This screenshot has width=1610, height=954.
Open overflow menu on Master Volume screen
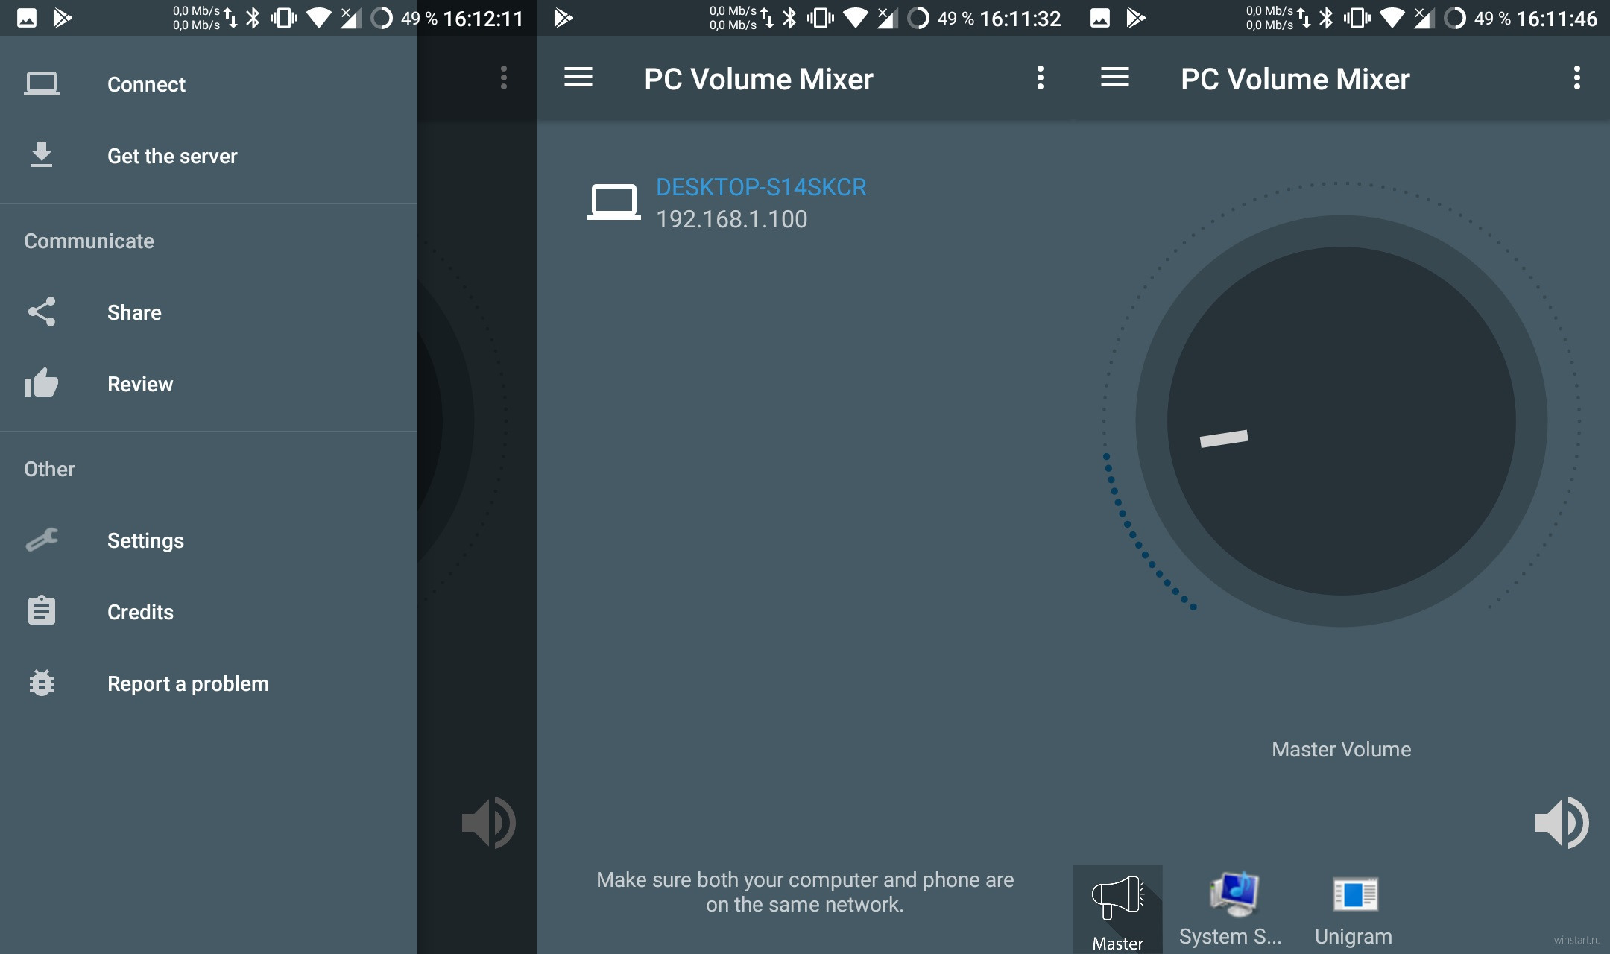tap(1577, 78)
